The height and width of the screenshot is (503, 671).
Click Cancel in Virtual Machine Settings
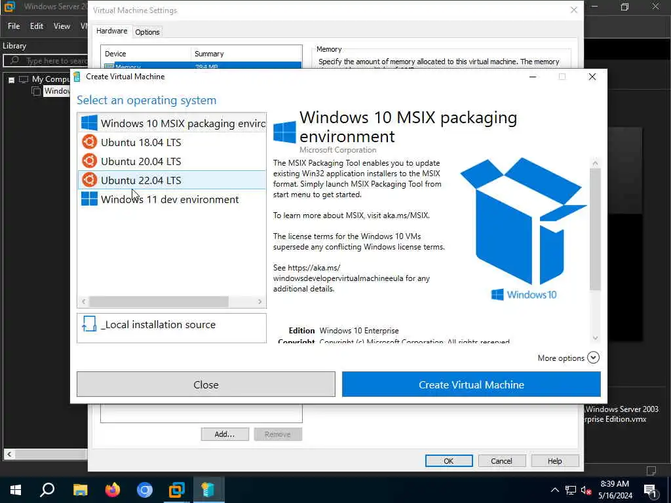pos(501,460)
